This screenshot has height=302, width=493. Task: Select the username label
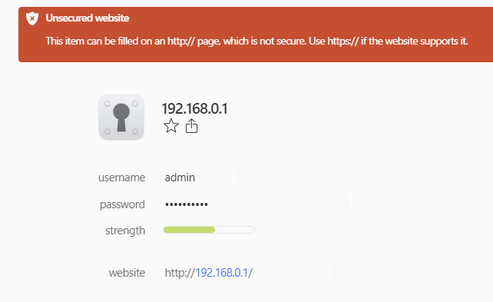click(x=121, y=178)
